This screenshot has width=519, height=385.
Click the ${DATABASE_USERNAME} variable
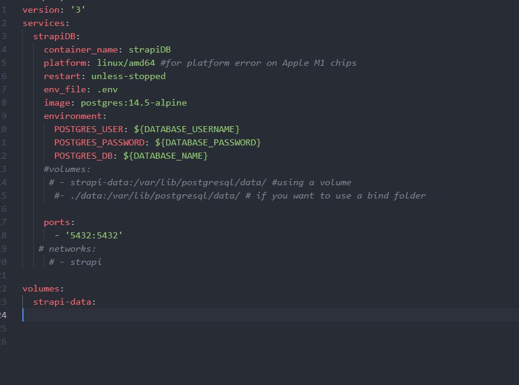[x=186, y=129]
